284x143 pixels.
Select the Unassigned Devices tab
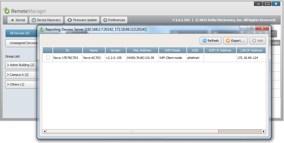[22, 43]
